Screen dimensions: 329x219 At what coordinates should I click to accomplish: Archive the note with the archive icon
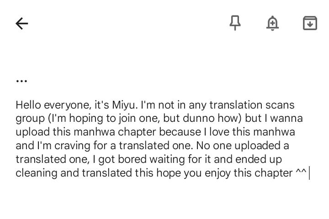310,23
